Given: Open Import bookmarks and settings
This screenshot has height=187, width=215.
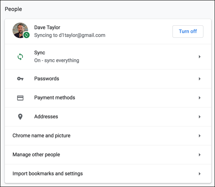Looking at the screenshot, I should click(x=108, y=174).
